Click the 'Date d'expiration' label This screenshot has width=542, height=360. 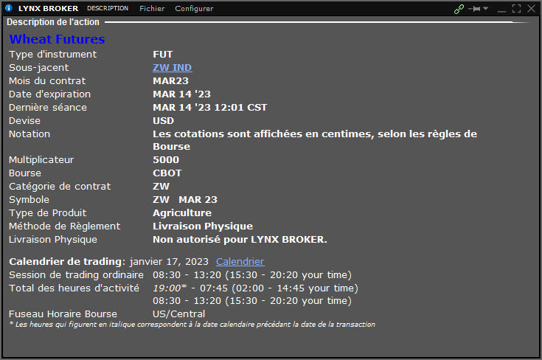pyautogui.click(x=49, y=94)
